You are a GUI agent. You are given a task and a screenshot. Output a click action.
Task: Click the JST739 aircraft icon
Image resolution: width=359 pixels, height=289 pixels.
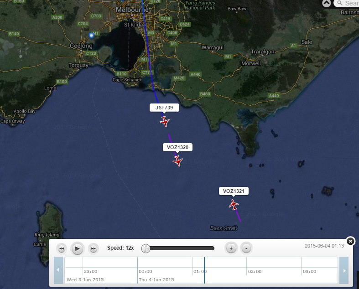click(165, 121)
